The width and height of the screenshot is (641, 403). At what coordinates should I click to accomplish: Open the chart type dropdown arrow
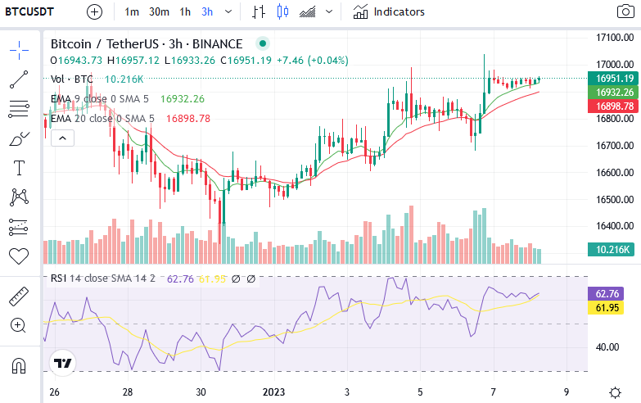click(x=329, y=11)
